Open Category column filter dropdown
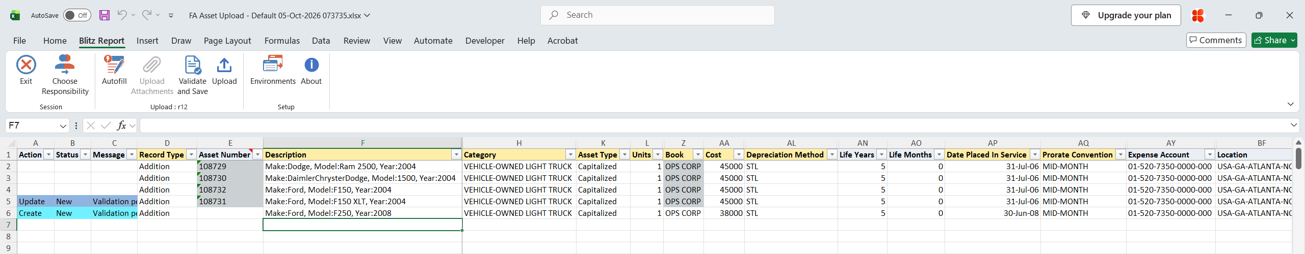Image resolution: width=1305 pixels, height=254 pixels. tap(570, 155)
